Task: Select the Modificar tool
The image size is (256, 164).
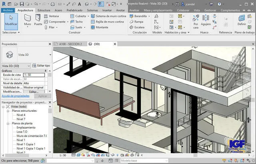Action: pyautogui.click(x=11, y=22)
